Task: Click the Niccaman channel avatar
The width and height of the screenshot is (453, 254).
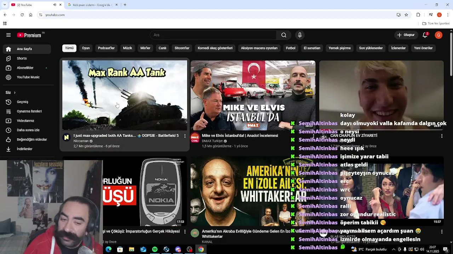Action: pos(67,138)
